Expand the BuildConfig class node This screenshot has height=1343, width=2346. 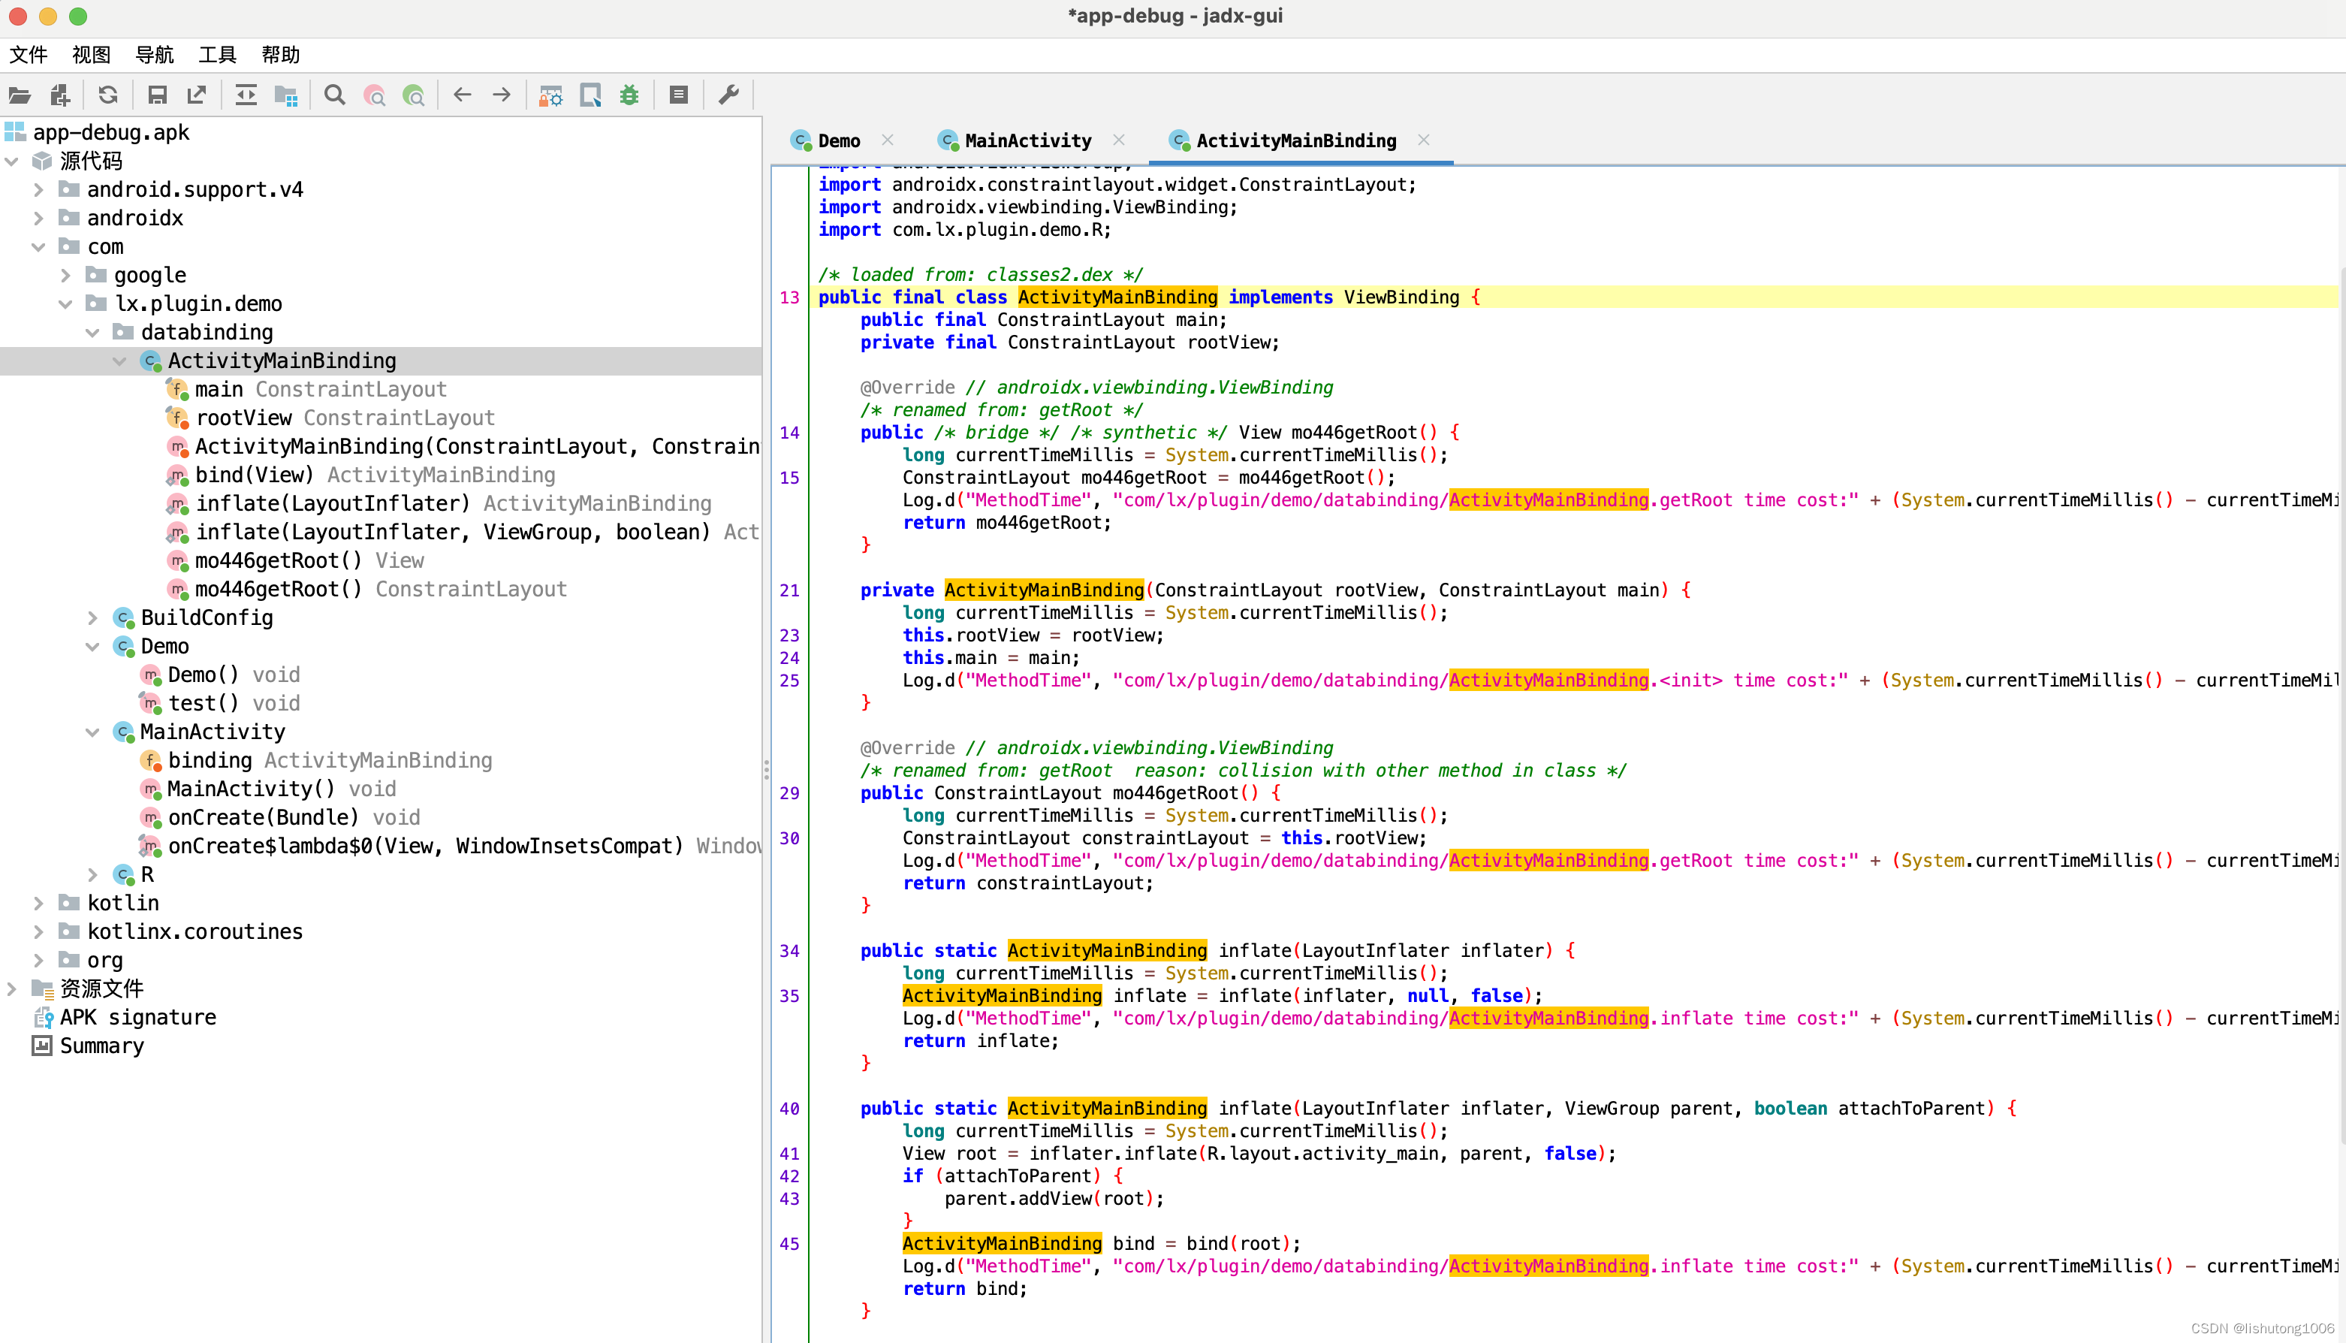coord(92,617)
